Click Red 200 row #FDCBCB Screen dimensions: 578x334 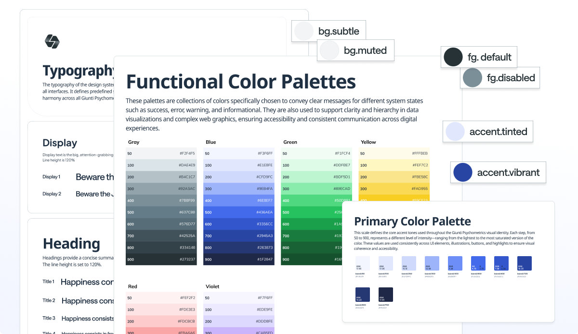point(161,321)
